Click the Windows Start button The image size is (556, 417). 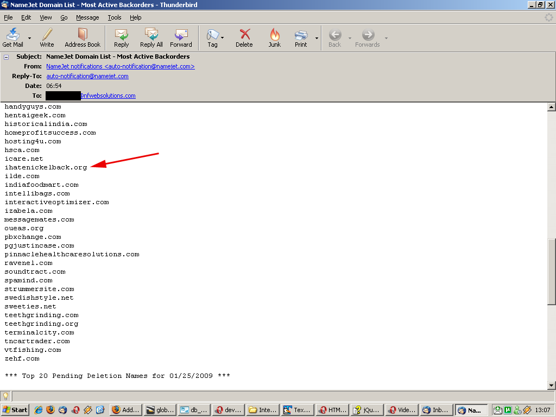click(15, 410)
